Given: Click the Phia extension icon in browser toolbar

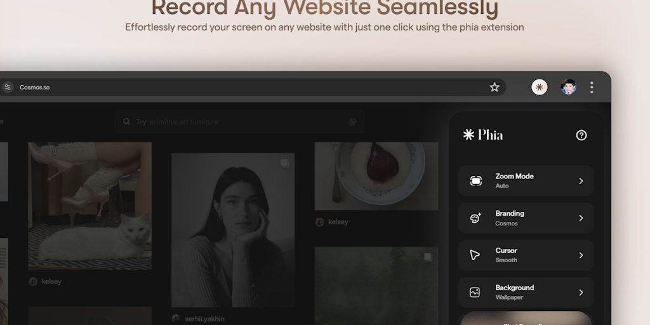Looking at the screenshot, I should pos(539,87).
